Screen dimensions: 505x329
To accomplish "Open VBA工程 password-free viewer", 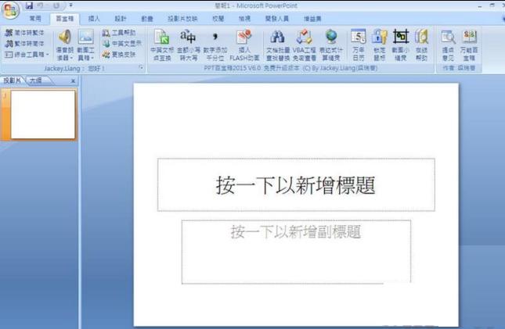I will coord(304,45).
